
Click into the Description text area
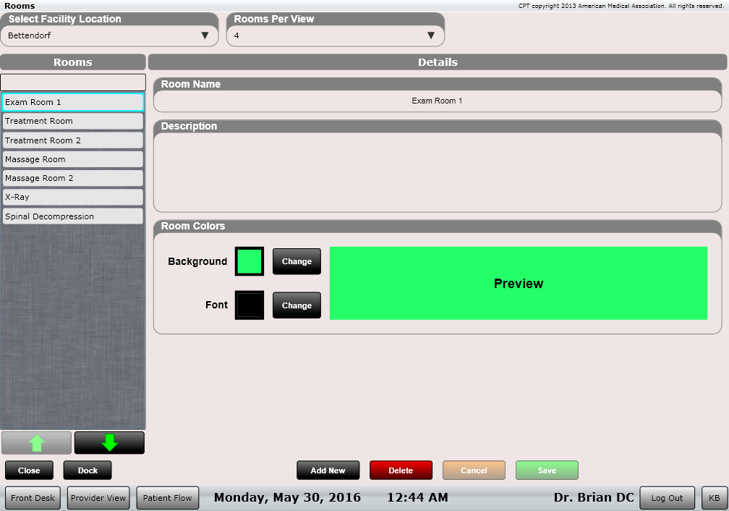tap(438, 172)
